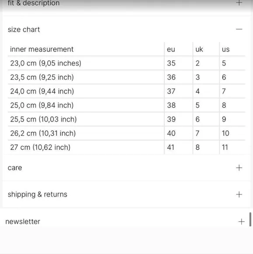Open shipping & returns plus icon
The height and width of the screenshot is (254, 253).
click(x=239, y=194)
